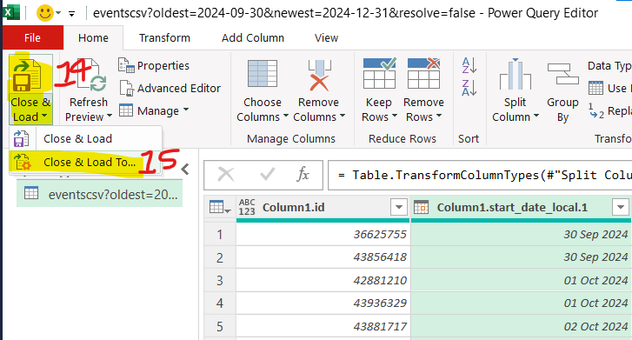The height and width of the screenshot is (340, 632).
Task: Select row number 1
Action: (x=220, y=234)
